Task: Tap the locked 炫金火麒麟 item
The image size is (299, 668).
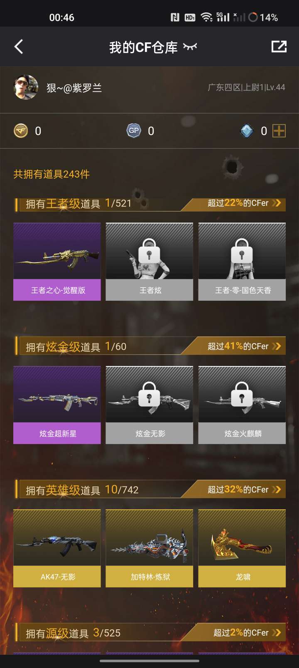Action: pos(242,405)
